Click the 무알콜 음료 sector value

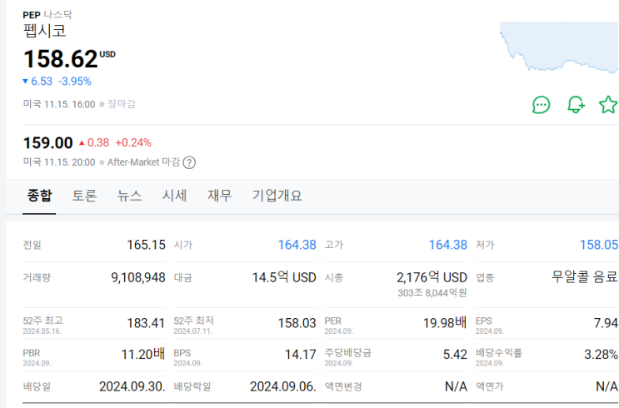(584, 276)
